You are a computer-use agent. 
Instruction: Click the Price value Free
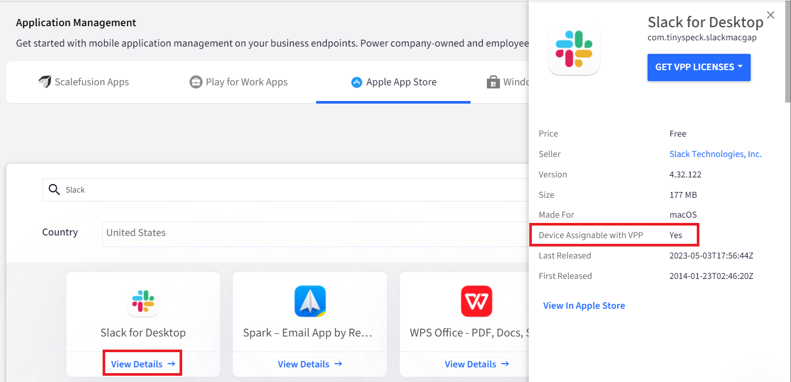(678, 133)
